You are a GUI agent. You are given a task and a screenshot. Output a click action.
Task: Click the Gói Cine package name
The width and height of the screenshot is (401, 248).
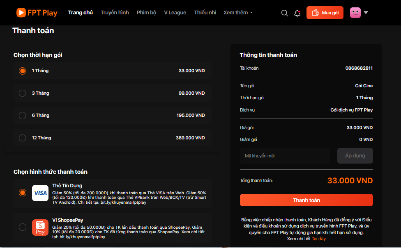click(x=364, y=86)
